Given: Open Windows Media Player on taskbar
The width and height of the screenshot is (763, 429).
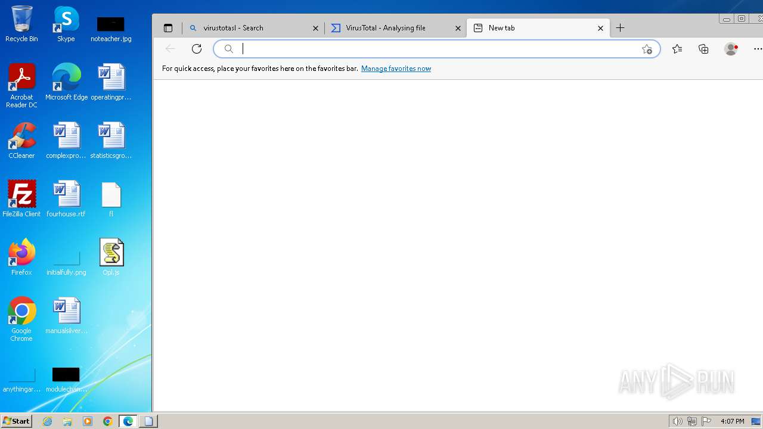Looking at the screenshot, I should pyautogui.click(x=88, y=421).
